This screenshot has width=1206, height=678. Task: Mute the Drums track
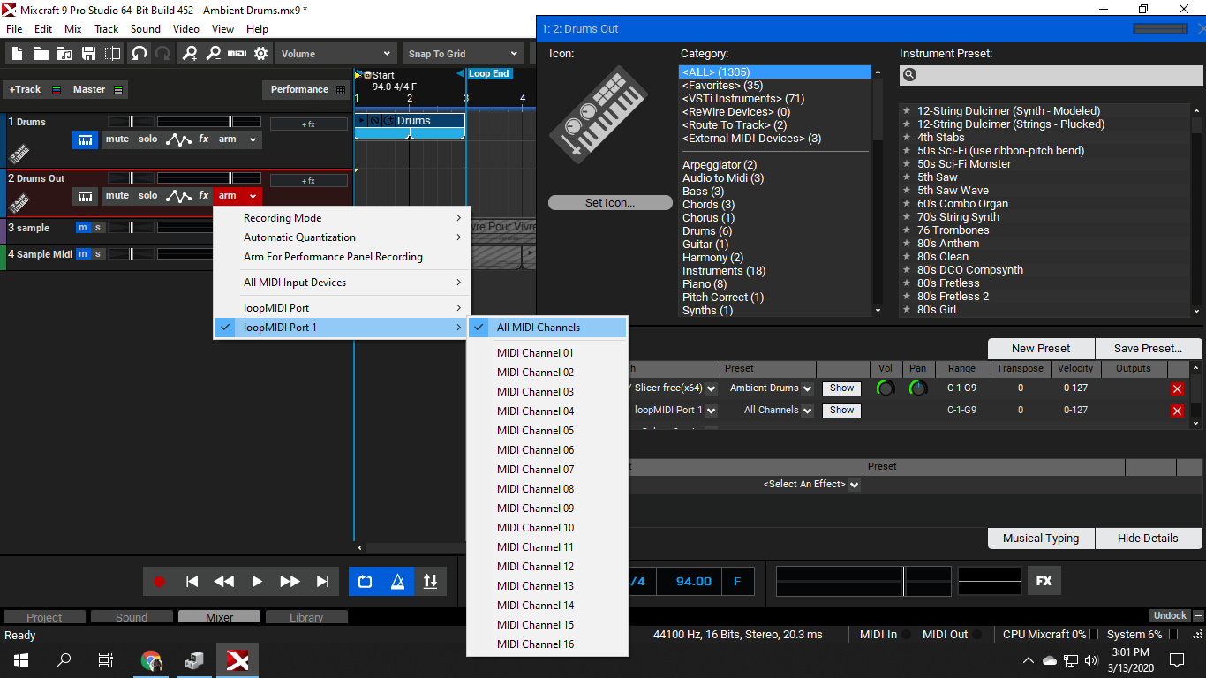pyautogui.click(x=117, y=139)
